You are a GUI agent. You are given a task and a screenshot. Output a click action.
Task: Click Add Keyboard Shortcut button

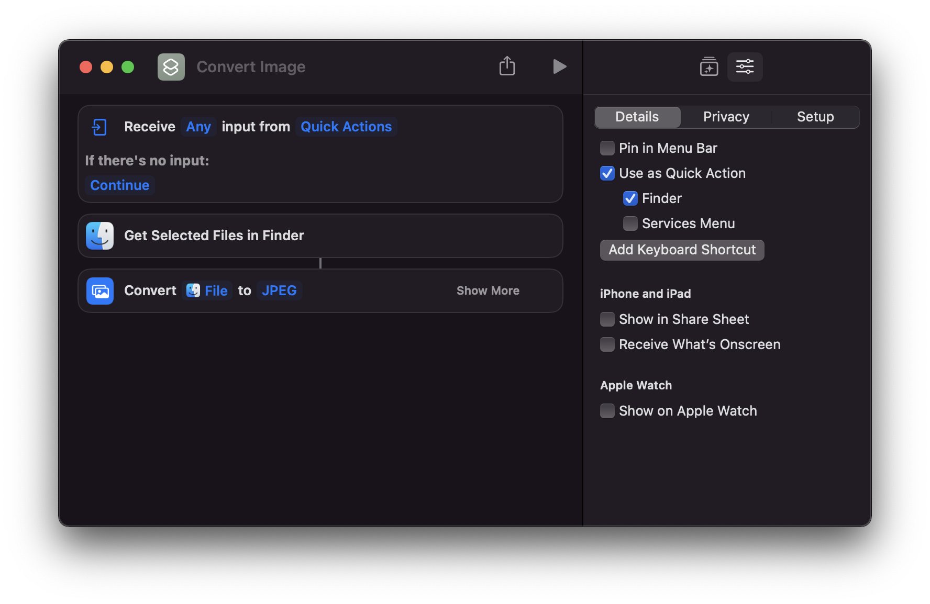tap(682, 250)
